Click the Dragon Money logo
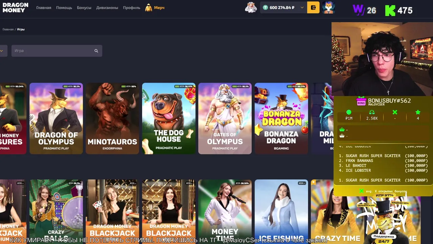Screen dimensions: 433x244 pyautogui.click(x=15, y=7)
